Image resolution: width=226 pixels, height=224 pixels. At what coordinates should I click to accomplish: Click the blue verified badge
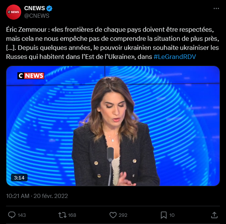(49, 8)
